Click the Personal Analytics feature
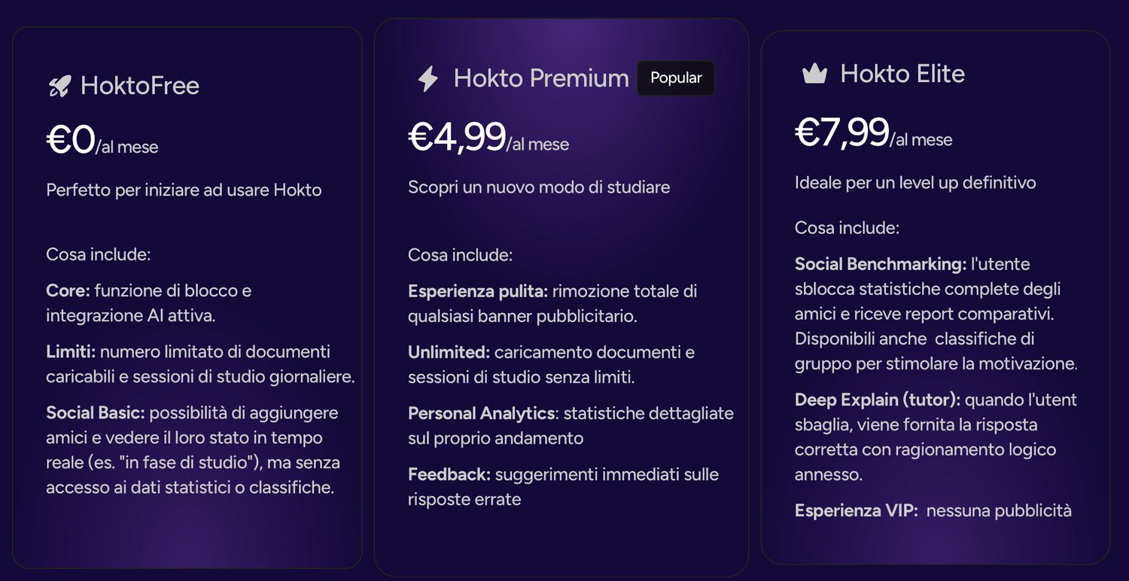The image size is (1129, 581). coord(571,426)
